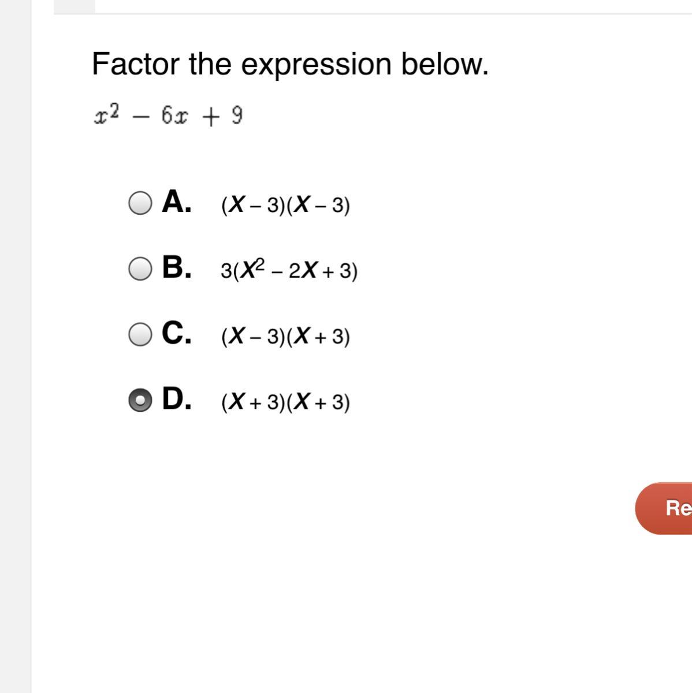Click the bold letter A label
The height and width of the screenshot is (693, 692).
176,202
